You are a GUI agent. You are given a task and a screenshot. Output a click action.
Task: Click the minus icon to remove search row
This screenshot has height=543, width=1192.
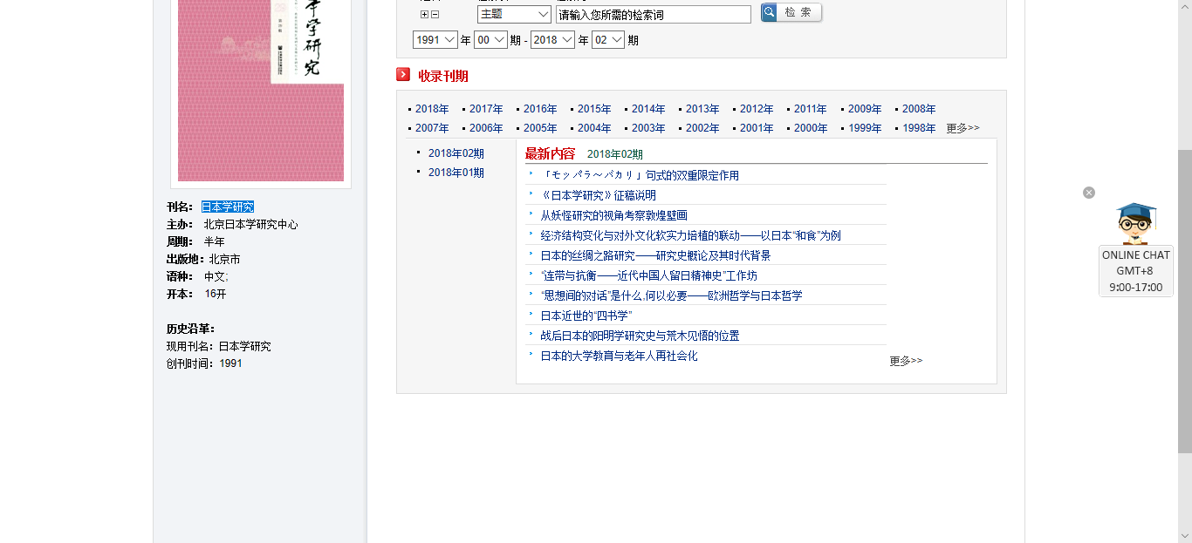pos(435,14)
